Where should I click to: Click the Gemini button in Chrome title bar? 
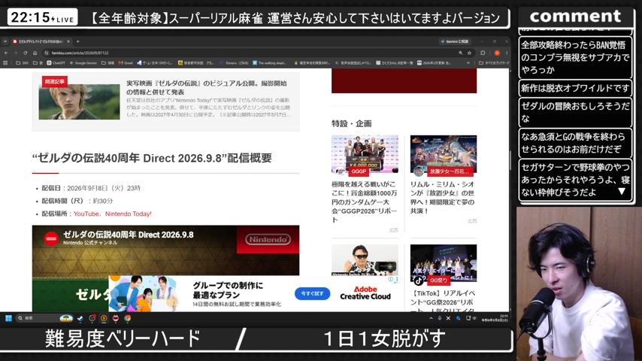coord(456,41)
